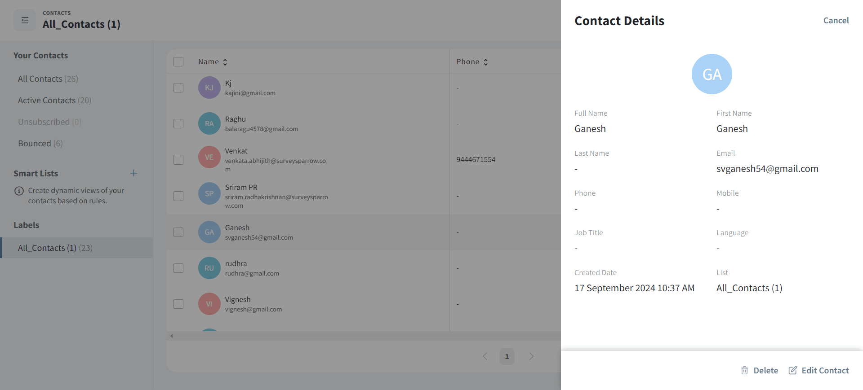The width and height of the screenshot is (863, 390).
Task: Open the All_Contacts (1) label
Action: pyautogui.click(x=55, y=248)
